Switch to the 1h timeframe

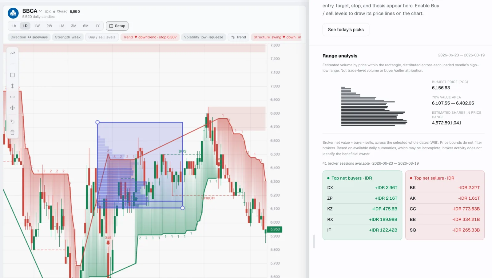14,26
